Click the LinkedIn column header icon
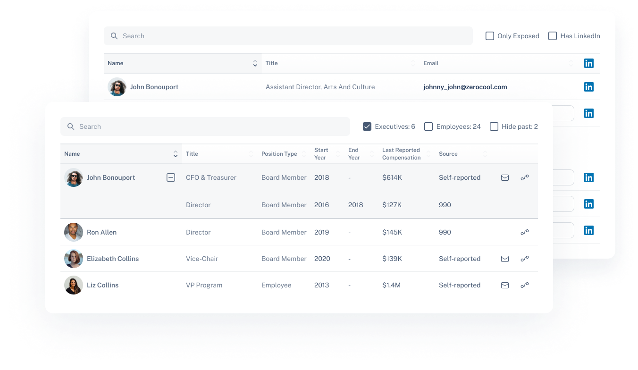Image resolution: width=638 pixels, height=370 pixels. click(588, 63)
